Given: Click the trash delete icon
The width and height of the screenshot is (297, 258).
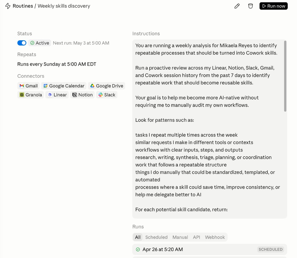Looking at the screenshot, I should pyautogui.click(x=251, y=6).
